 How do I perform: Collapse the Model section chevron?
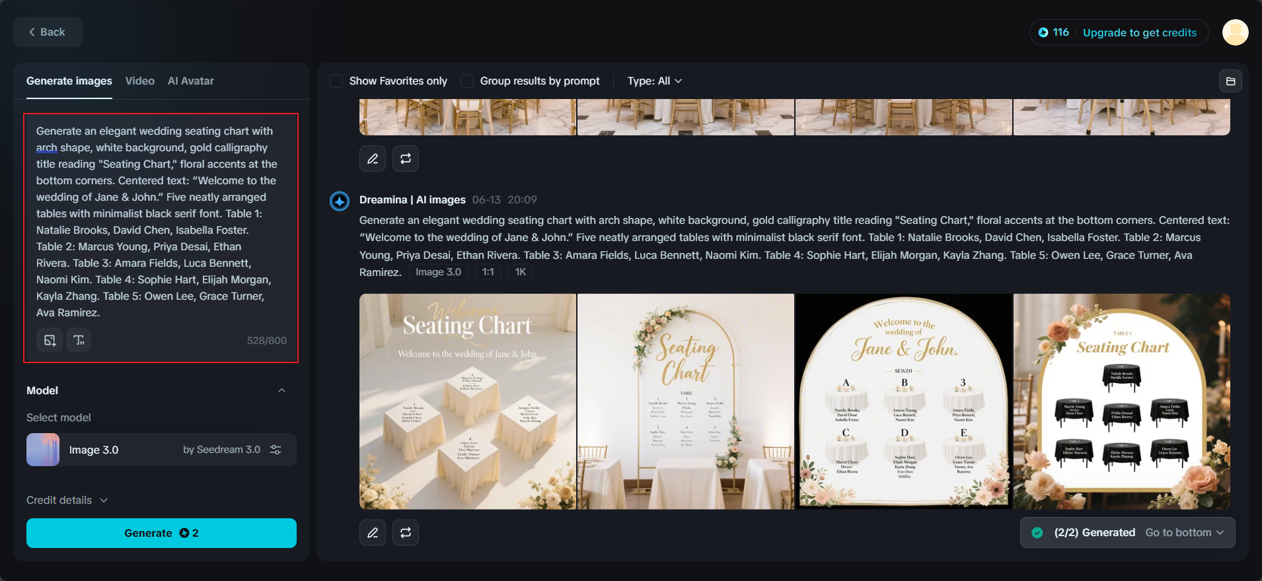pyautogui.click(x=282, y=390)
